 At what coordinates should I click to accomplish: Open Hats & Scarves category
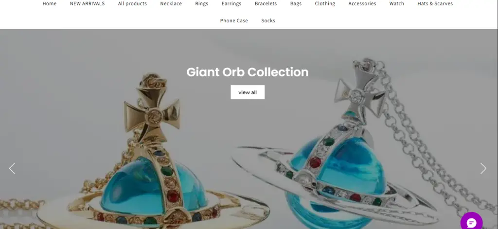point(435,3)
